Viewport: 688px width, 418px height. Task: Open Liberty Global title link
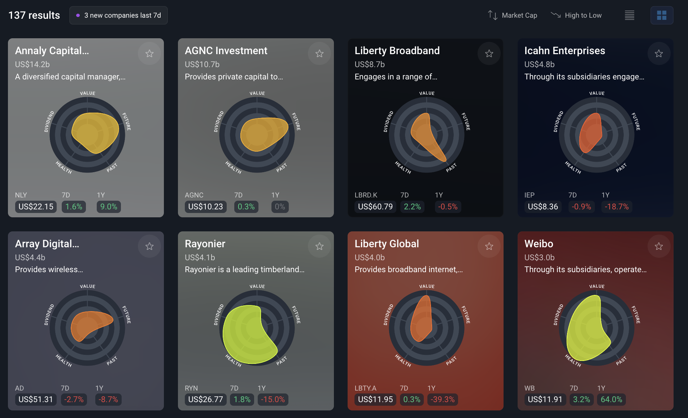tap(387, 244)
